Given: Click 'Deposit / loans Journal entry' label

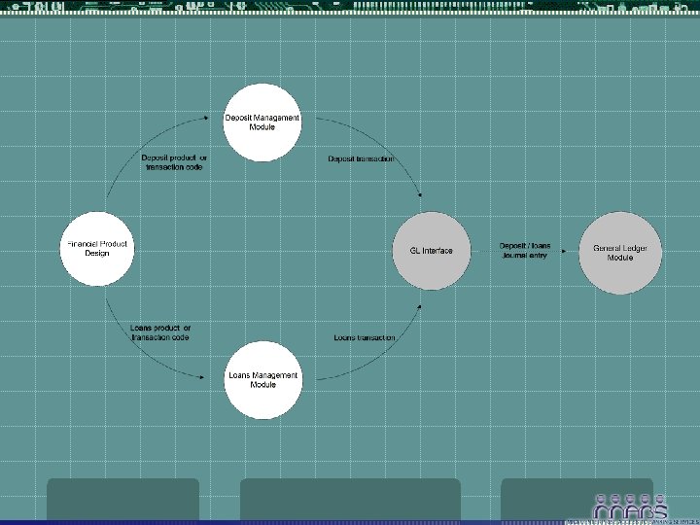Looking at the screenshot, I should pyautogui.click(x=525, y=251).
